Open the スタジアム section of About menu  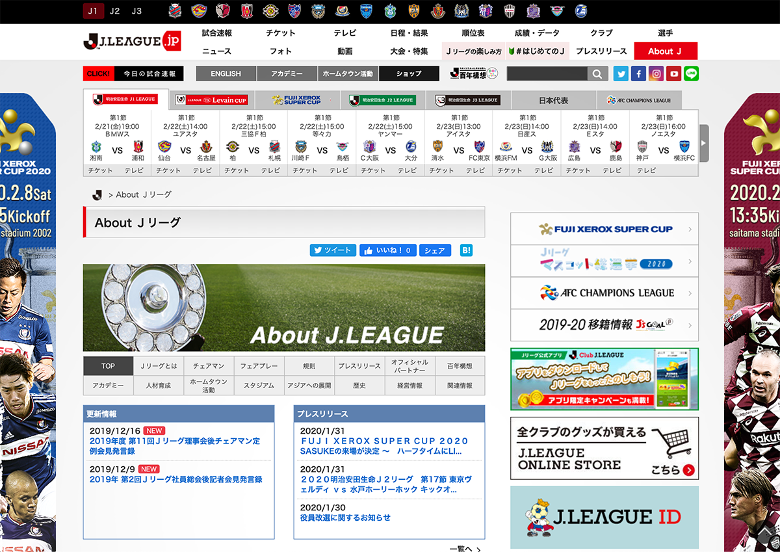(259, 386)
